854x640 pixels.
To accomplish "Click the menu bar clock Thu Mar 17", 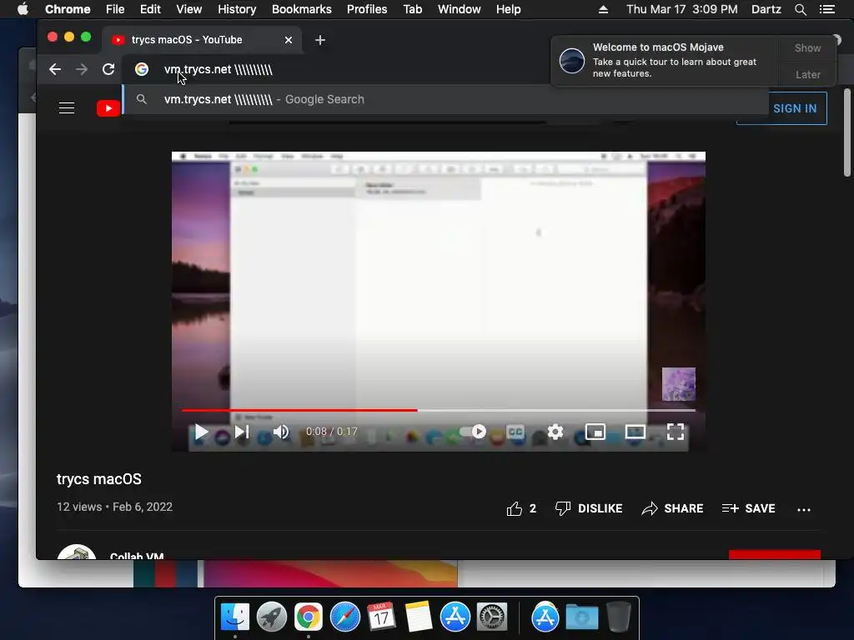I will 682,9.
